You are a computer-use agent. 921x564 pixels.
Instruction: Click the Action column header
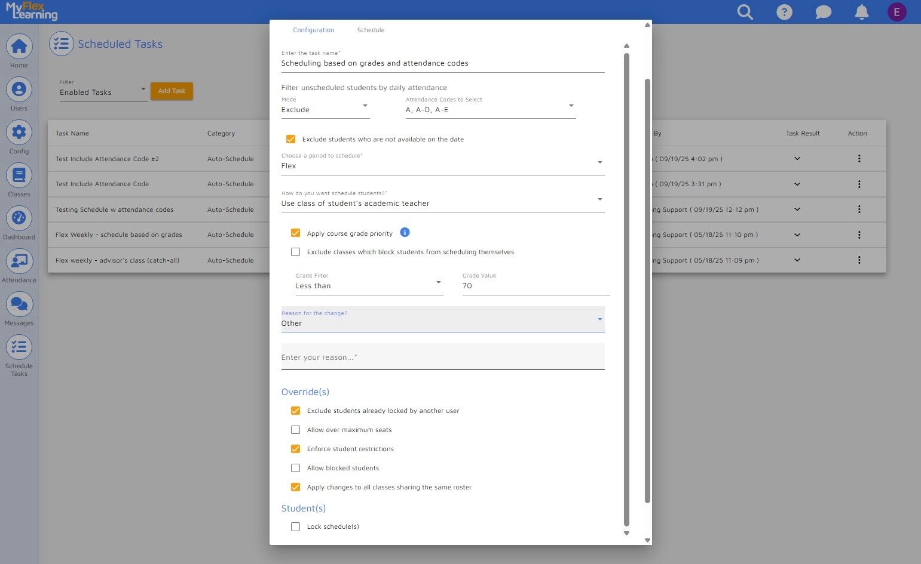point(857,134)
